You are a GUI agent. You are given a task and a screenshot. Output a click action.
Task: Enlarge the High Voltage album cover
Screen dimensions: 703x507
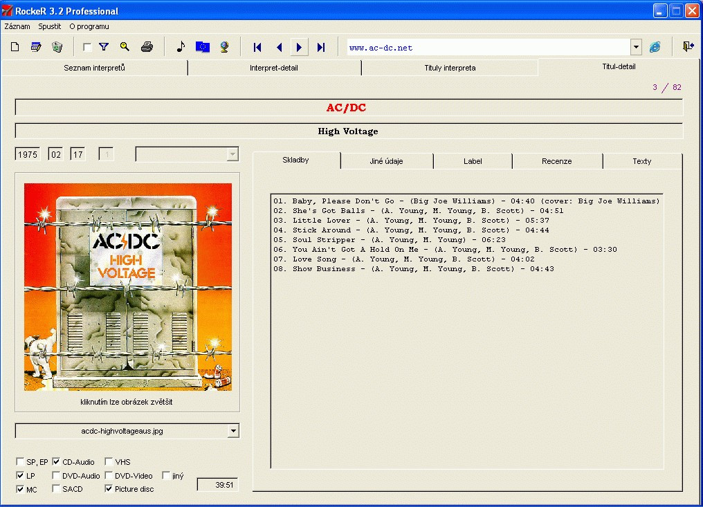pos(128,287)
